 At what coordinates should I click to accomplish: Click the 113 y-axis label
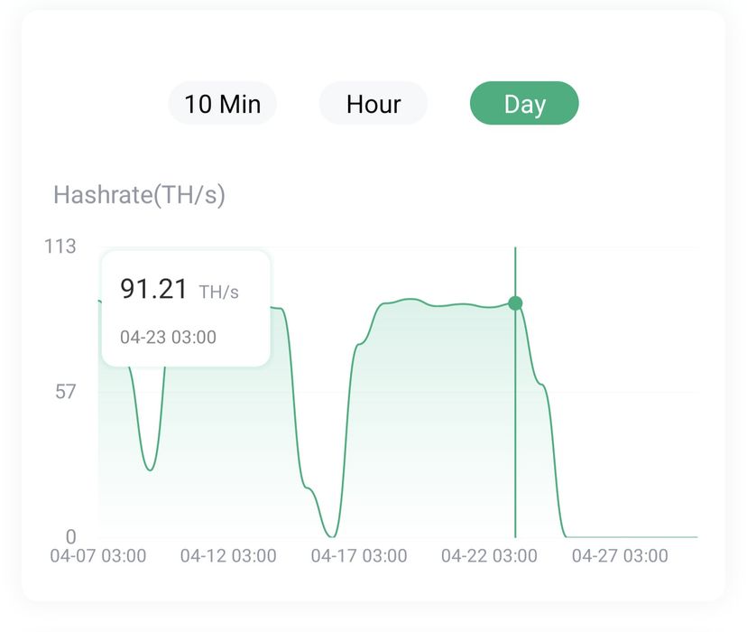[x=60, y=246]
